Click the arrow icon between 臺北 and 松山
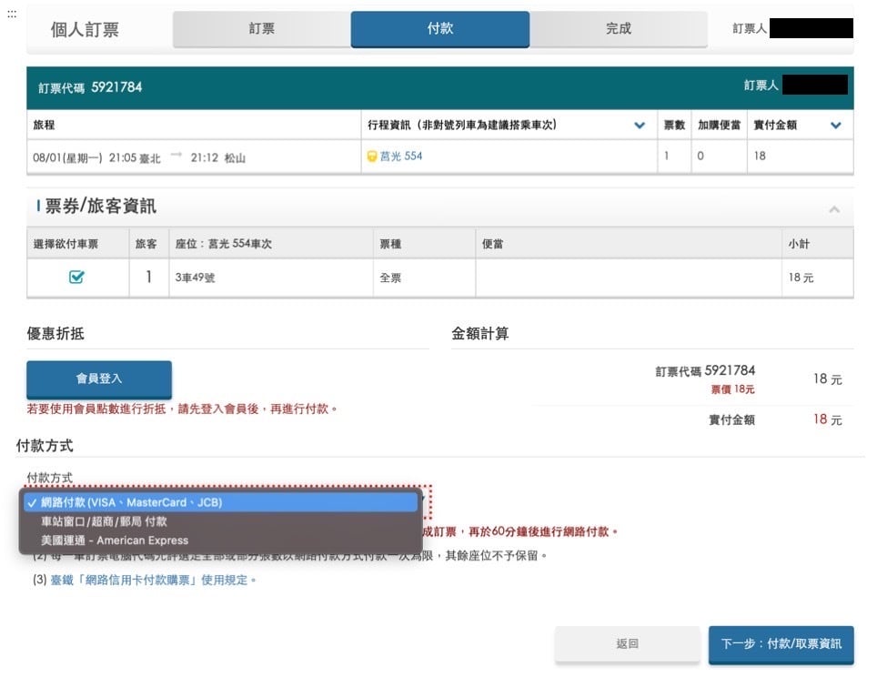 [176, 157]
